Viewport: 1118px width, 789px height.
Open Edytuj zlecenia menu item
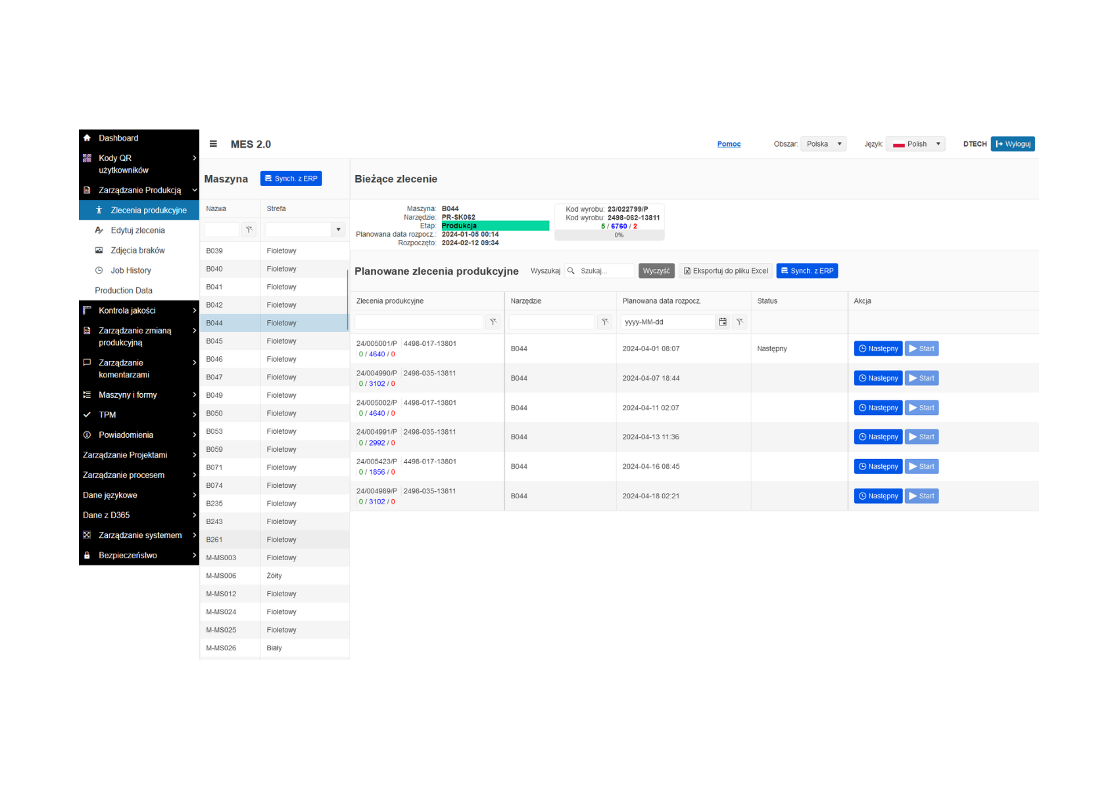[137, 230]
